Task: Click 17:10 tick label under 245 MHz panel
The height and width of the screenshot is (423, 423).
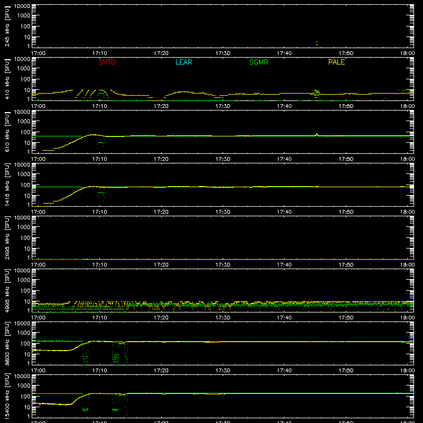Action: pyautogui.click(x=99, y=53)
